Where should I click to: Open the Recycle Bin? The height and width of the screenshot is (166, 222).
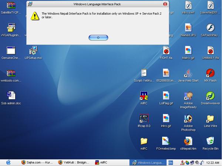(210, 141)
